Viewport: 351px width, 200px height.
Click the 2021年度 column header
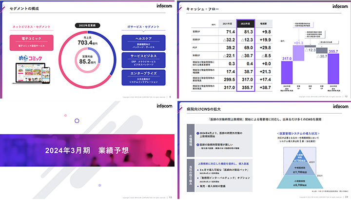tap(227, 23)
